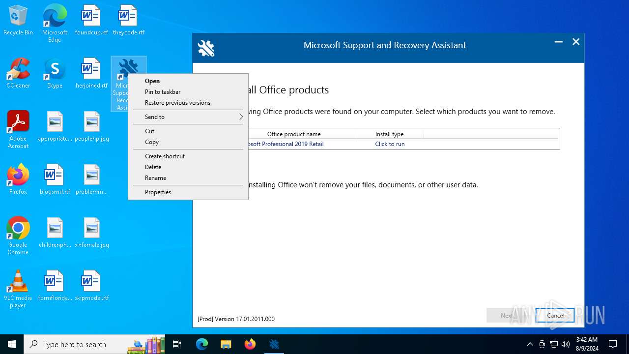This screenshot has width=629, height=354.
Task: Choose Open in the context menu
Action: 188,81
